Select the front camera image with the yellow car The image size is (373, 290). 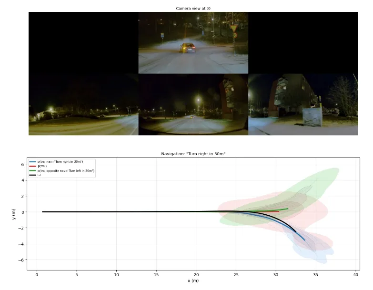(193, 43)
